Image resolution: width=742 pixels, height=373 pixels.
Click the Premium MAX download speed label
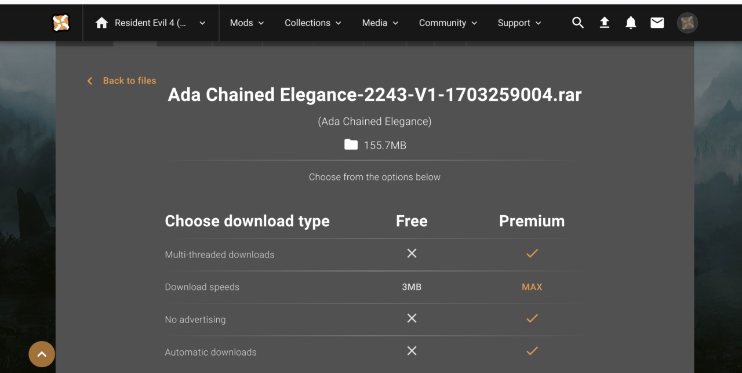(x=532, y=287)
